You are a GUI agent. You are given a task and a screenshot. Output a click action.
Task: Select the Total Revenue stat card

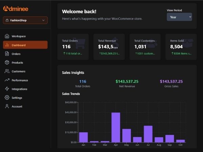click(x=109, y=47)
